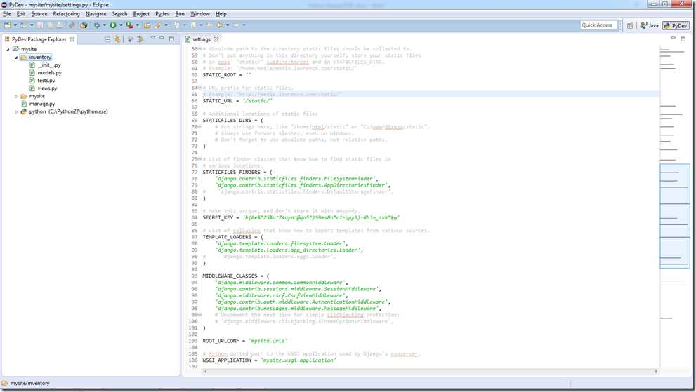
Task: Minimize the PyDev Package Explorer panel
Action: (x=162, y=38)
